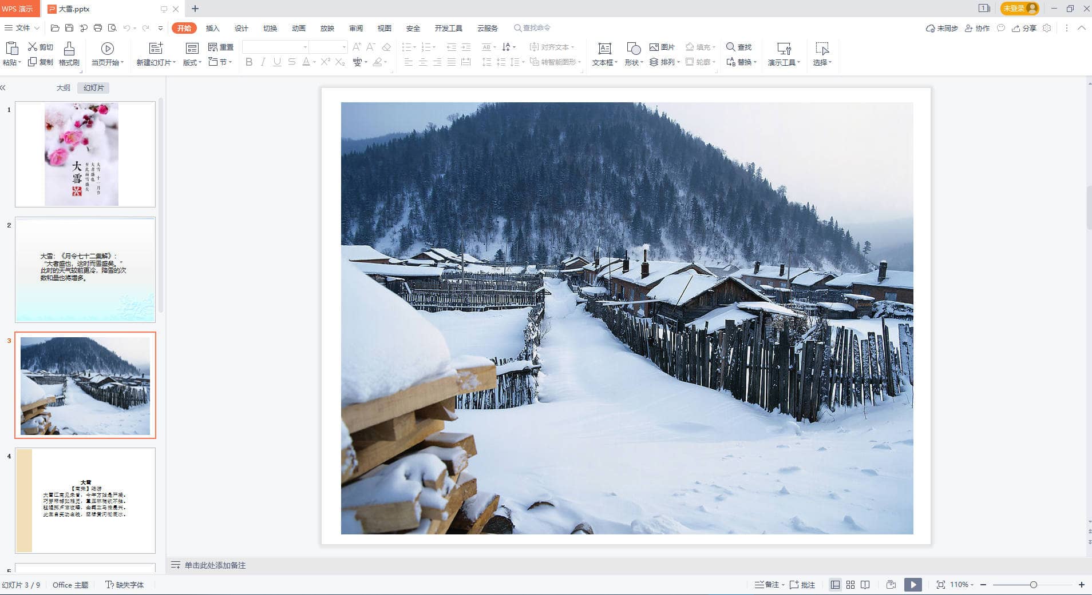Open the 切换 Transitions tab
Screen dimensions: 1092x595
270,28
